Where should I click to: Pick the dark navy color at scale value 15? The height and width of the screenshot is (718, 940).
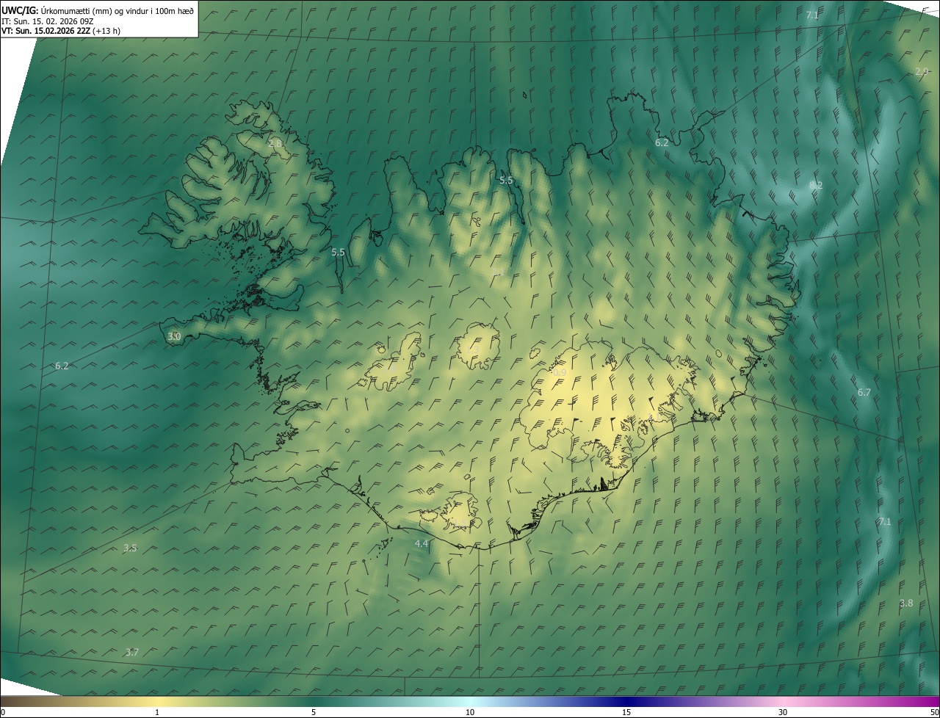626,701
